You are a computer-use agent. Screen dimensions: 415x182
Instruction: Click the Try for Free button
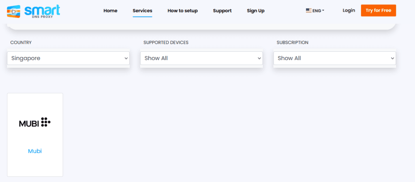[379, 10]
